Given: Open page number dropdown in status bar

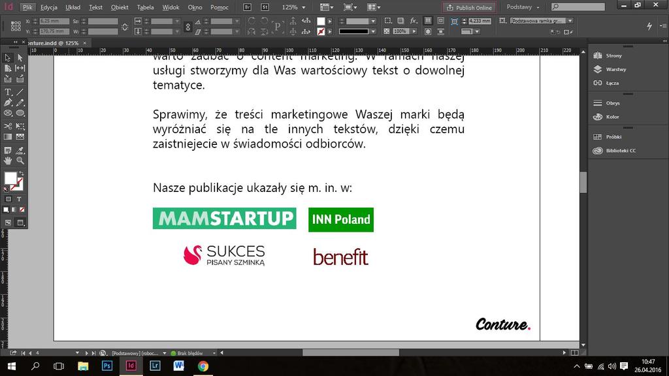Looking at the screenshot, I should click(77, 353).
